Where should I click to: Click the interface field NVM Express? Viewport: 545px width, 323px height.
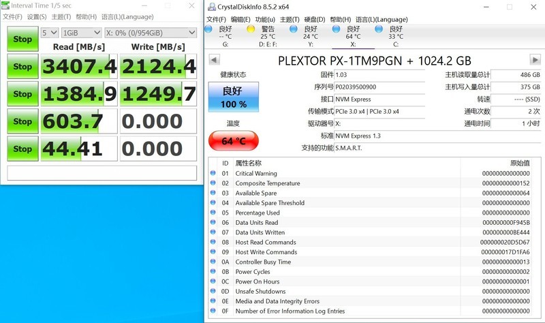coord(379,99)
